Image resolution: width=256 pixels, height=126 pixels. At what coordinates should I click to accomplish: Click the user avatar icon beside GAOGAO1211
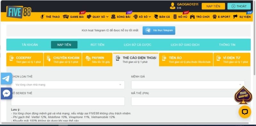point(172,6)
